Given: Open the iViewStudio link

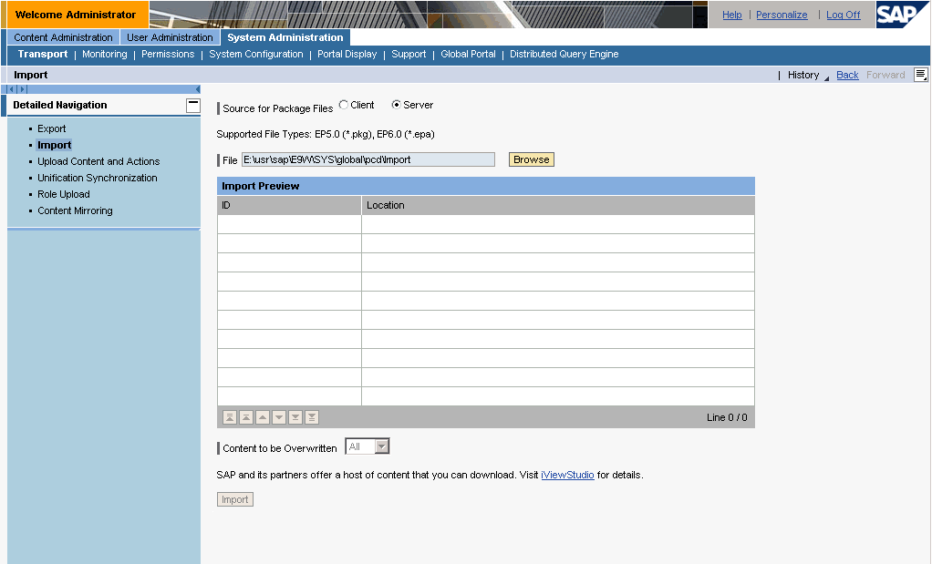Looking at the screenshot, I should [x=567, y=475].
